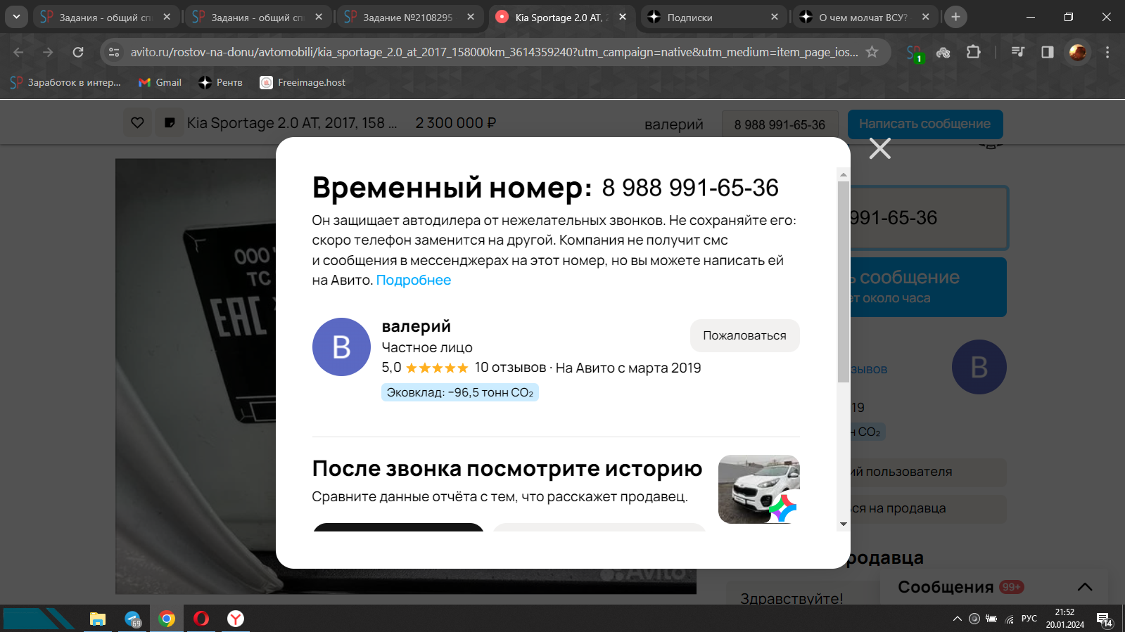
Task: Click the валерий seller name in popup
Action: click(416, 326)
